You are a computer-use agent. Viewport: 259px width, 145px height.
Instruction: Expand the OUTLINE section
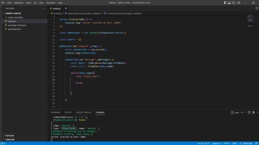tap(10, 136)
